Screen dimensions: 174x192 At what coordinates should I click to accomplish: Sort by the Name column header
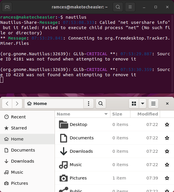tap(82, 114)
